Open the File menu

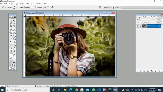point(1,4)
